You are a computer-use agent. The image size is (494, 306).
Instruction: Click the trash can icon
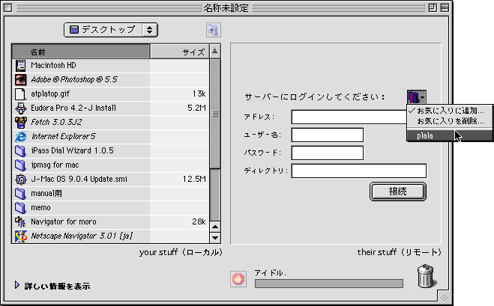click(x=425, y=276)
